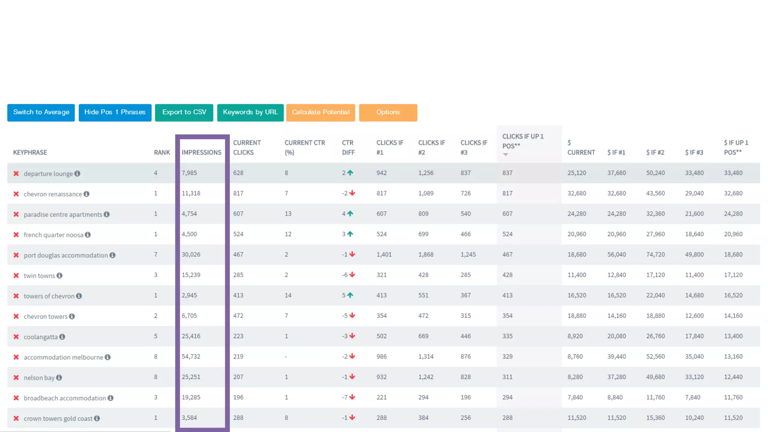Delete chevron renaissance with red X
Image resolution: width=768 pixels, height=432 pixels.
click(16, 194)
